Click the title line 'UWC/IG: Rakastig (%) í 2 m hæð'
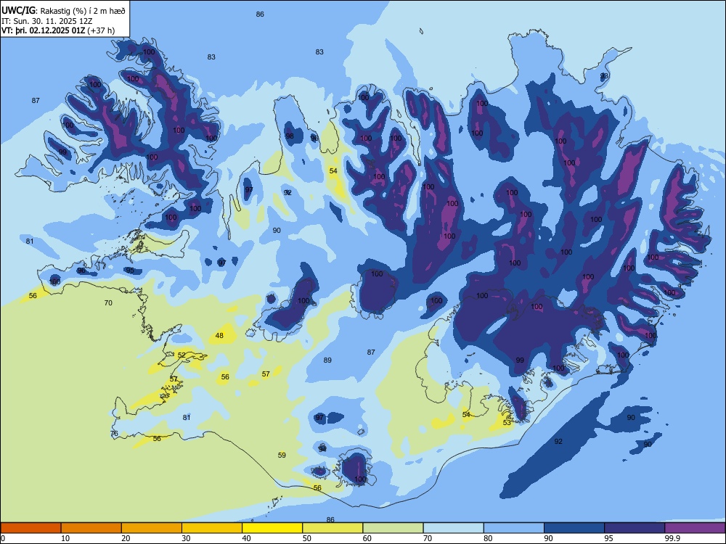 pos(63,10)
